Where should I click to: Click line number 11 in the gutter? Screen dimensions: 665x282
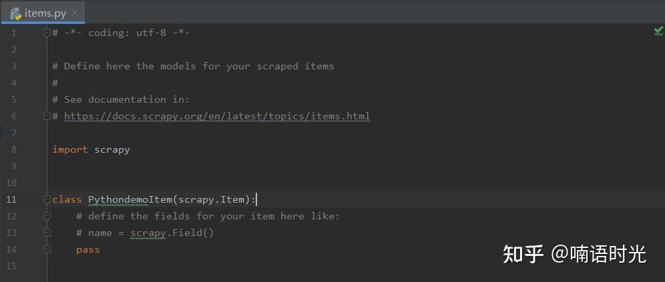tap(11, 199)
